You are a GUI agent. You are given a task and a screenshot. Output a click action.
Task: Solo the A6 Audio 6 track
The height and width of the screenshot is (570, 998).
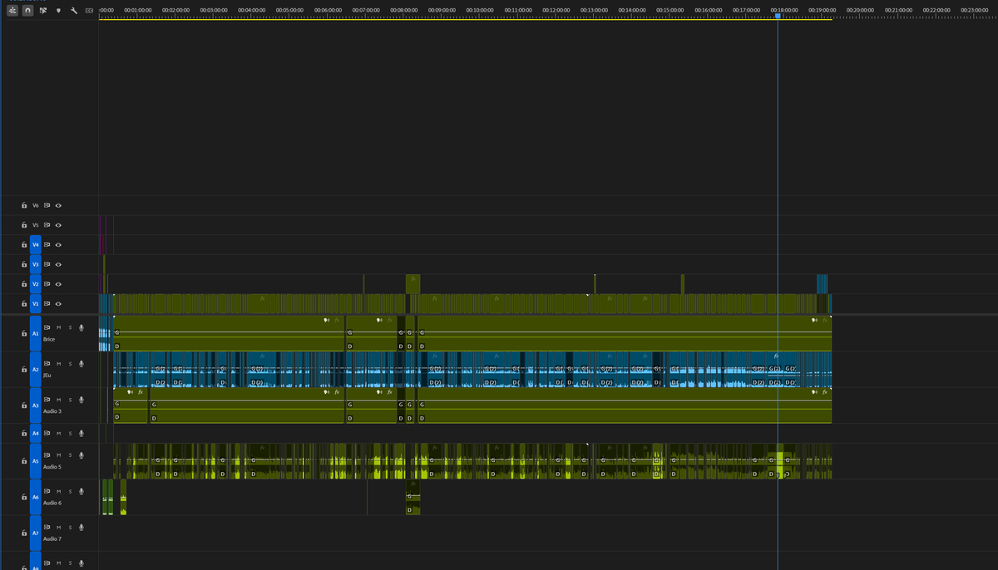(x=70, y=491)
